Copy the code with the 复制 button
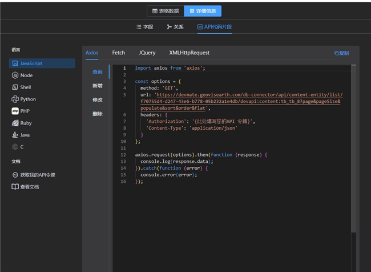This screenshot has height=272, width=371. point(341,53)
